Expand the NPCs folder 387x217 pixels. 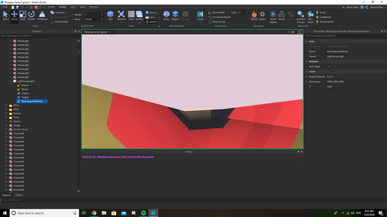pos(6,105)
